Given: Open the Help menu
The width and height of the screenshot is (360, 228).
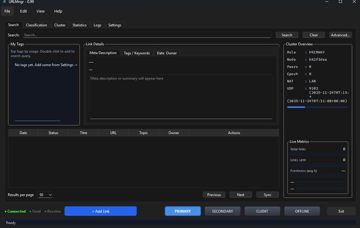Looking at the screenshot, I should click(58, 11).
